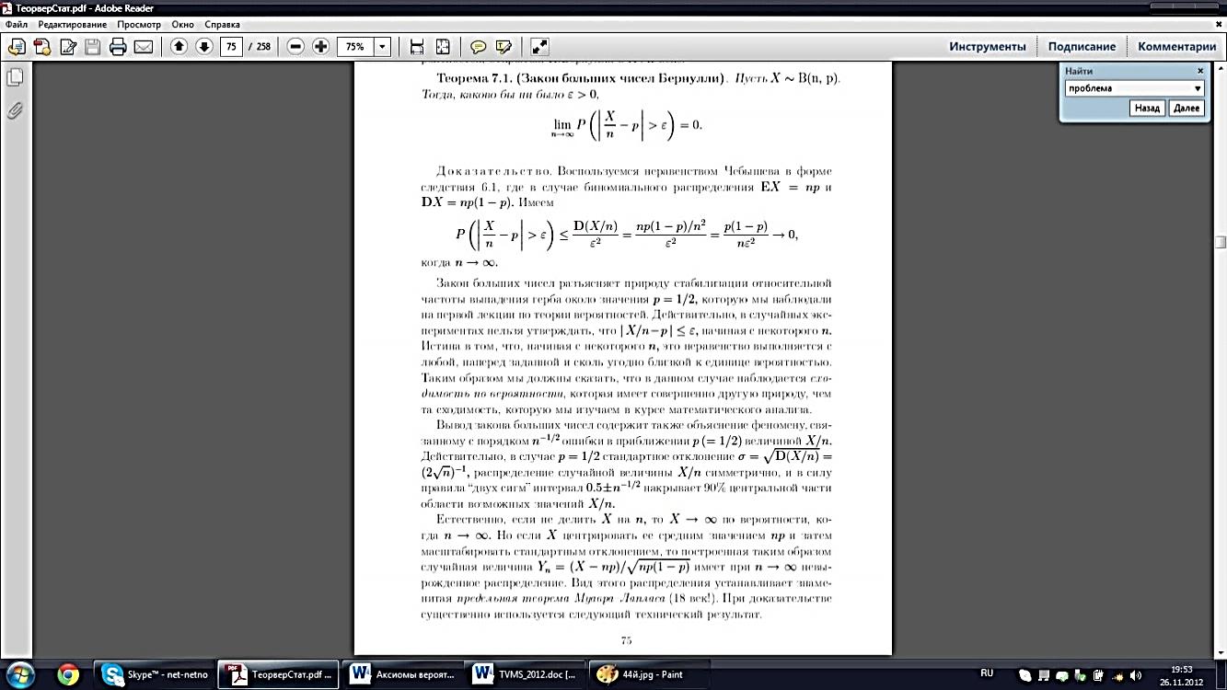Switch to Skype window in taskbar
Image resolution: width=1227 pixels, height=690 pixels.
[x=156, y=674]
